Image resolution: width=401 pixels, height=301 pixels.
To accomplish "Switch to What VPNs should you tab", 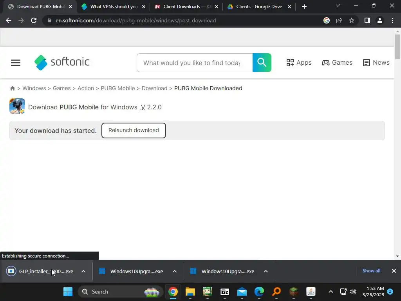I will pyautogui.click(x=114, y=7).
